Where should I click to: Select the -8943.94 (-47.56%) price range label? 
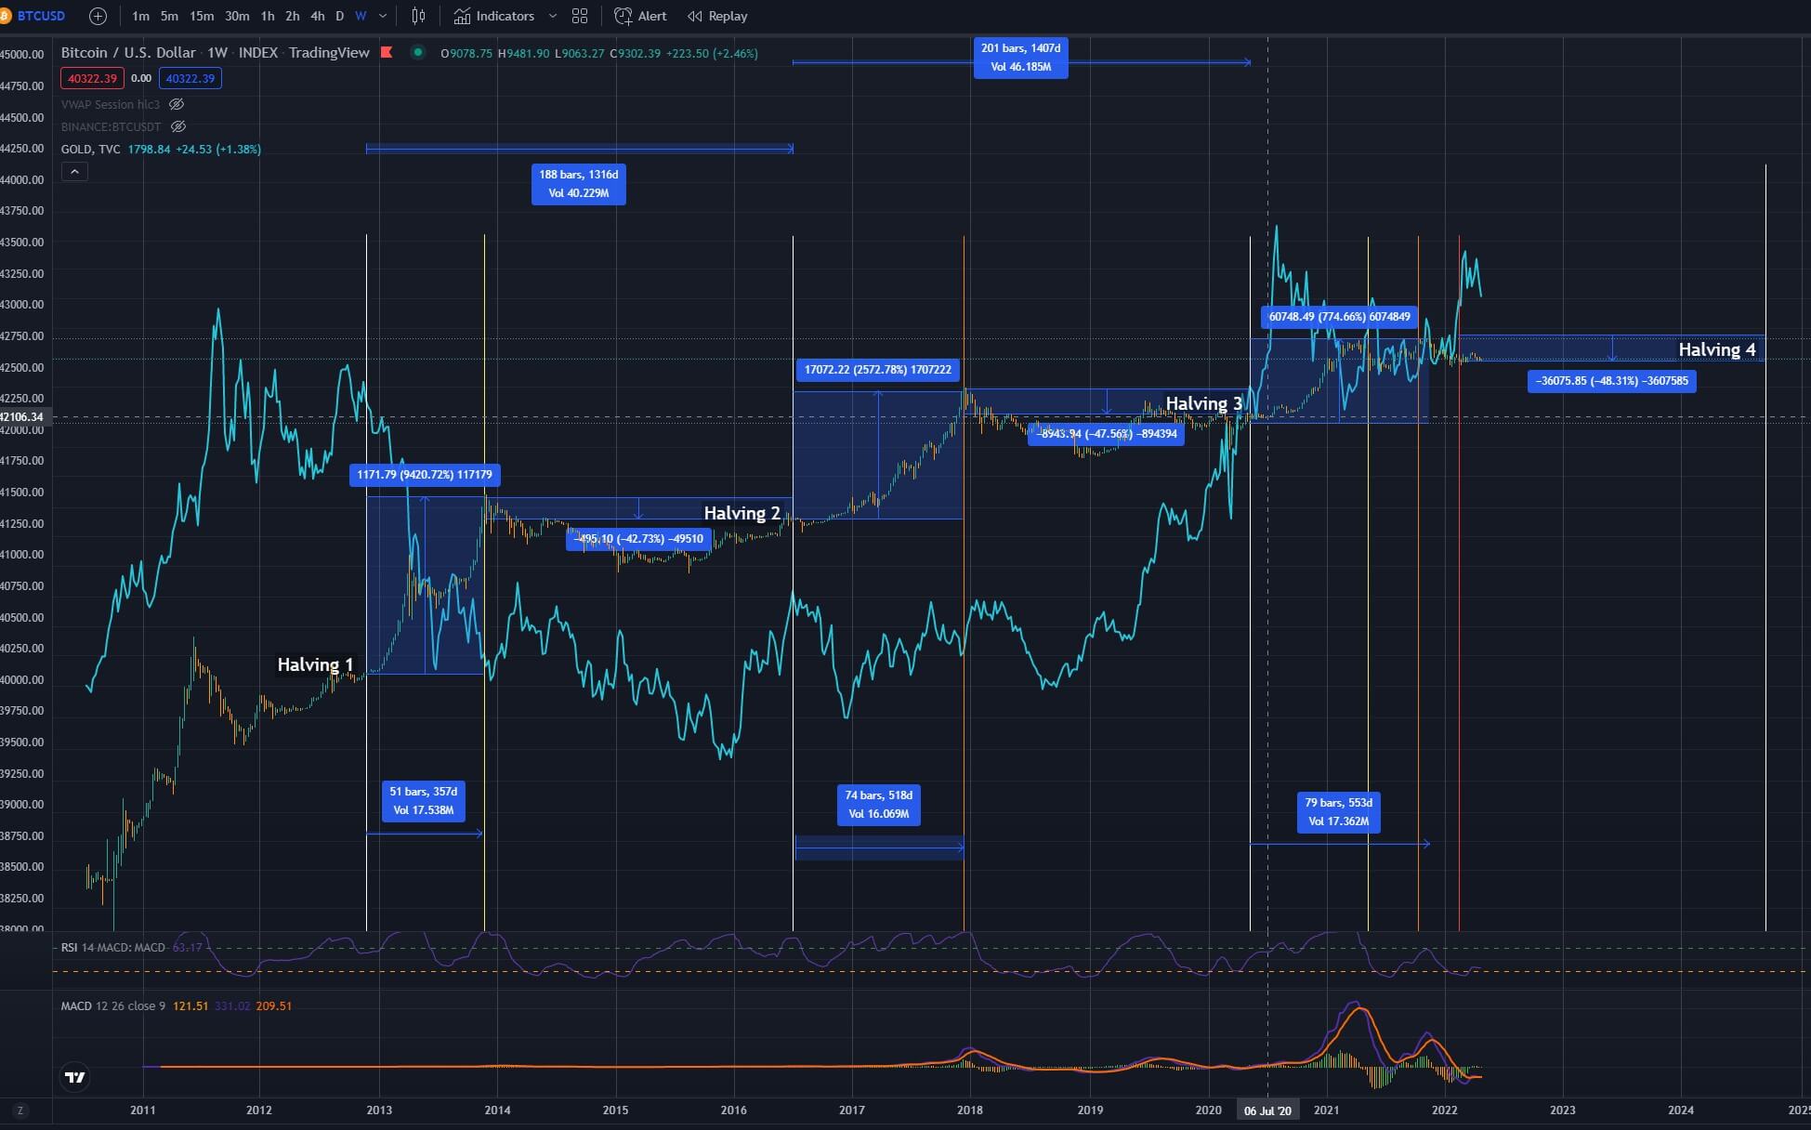pyautogui.click(x=1106, y=434)
